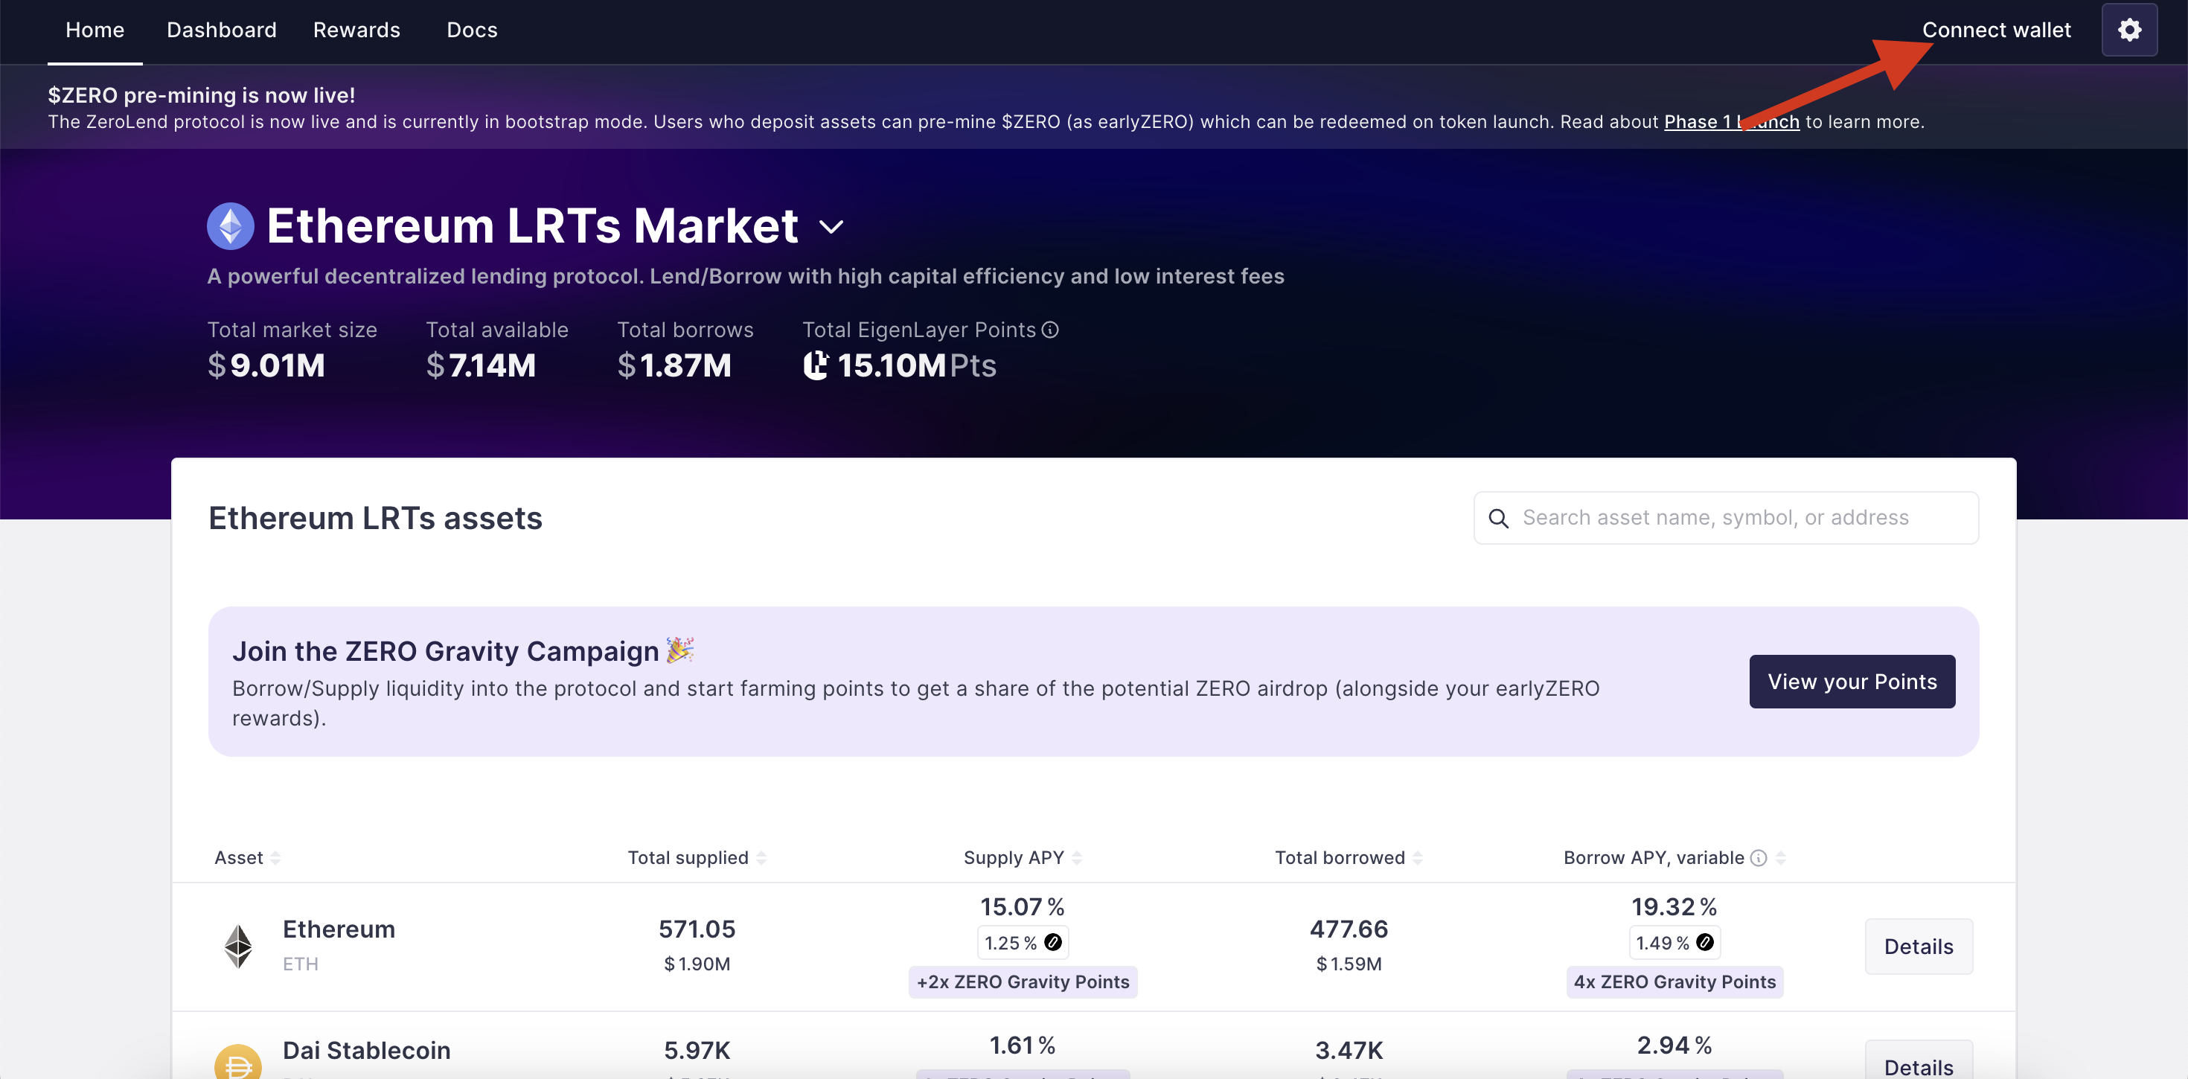This screenshot has height=1079, width=2188.
Task: Open the Rewards tab
Action: point(356,30)
